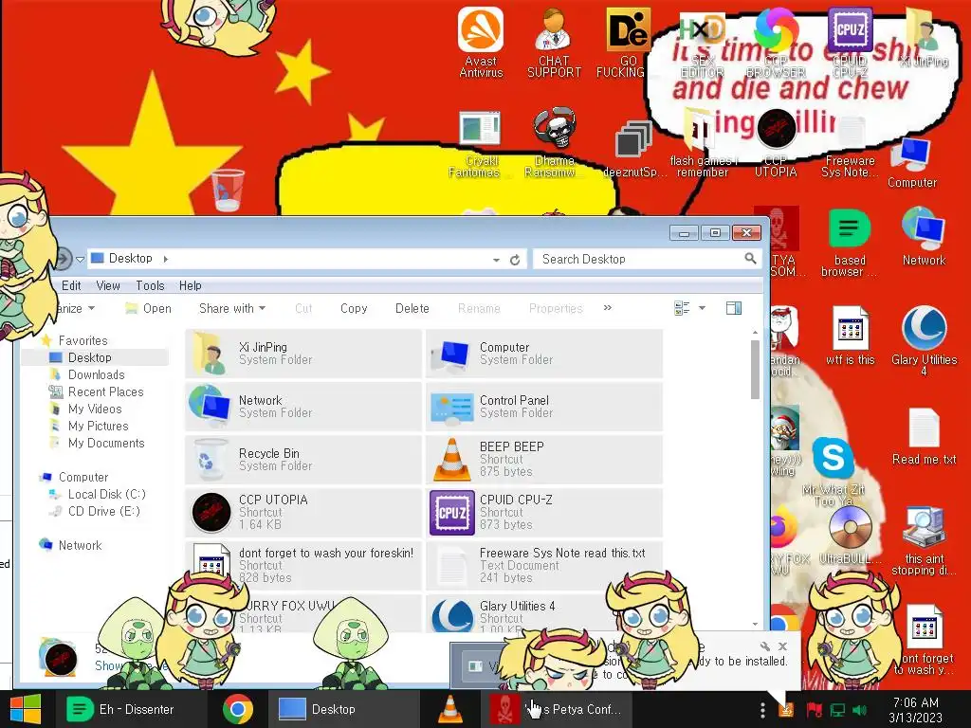Click the volume speaker tray icon
This screenshot has width=971, height=728.
(859, 710)
